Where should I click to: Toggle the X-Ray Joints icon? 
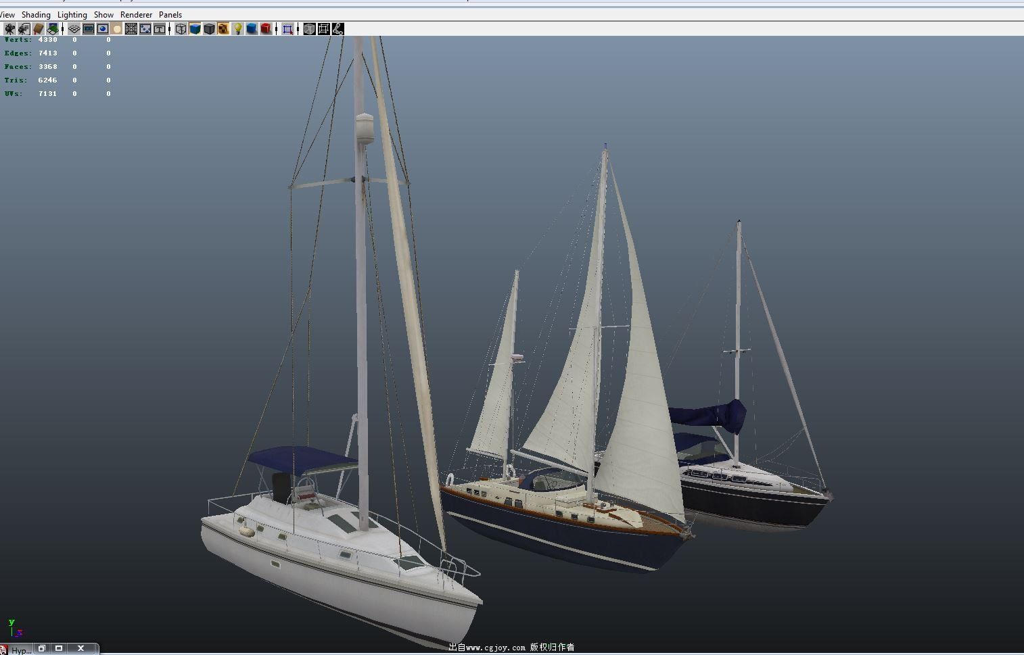338,29
